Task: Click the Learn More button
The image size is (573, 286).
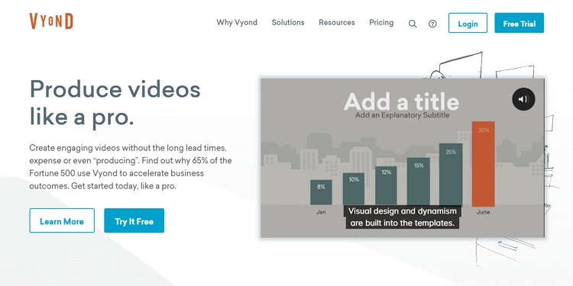Action: [62, 220]
